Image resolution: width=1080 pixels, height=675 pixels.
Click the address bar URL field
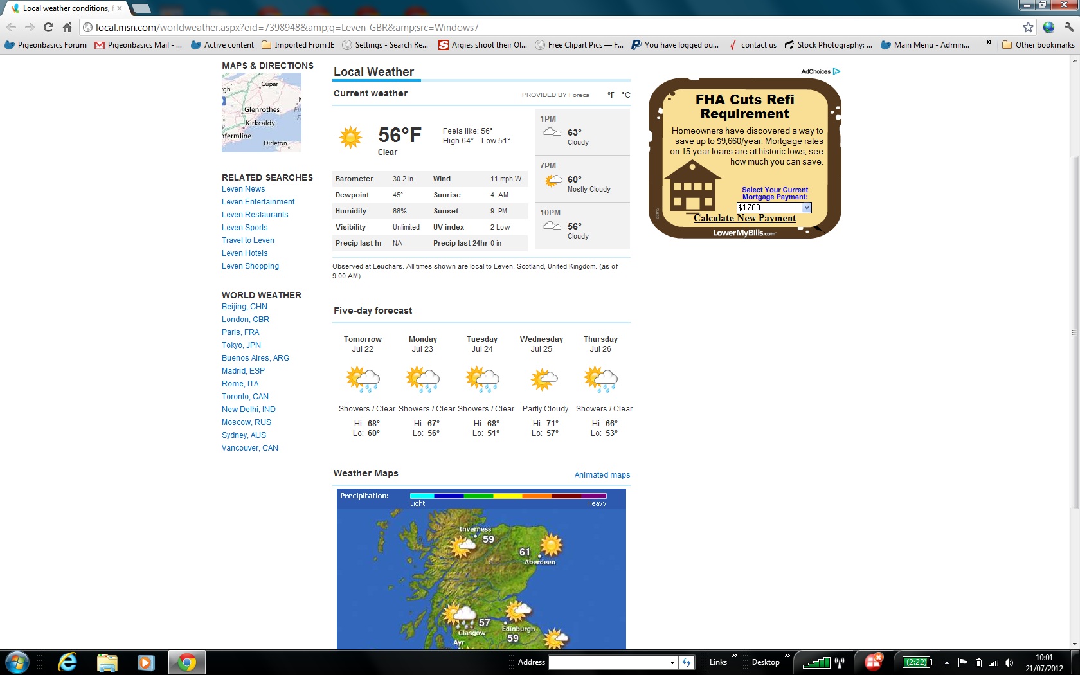tap(553, 27)
